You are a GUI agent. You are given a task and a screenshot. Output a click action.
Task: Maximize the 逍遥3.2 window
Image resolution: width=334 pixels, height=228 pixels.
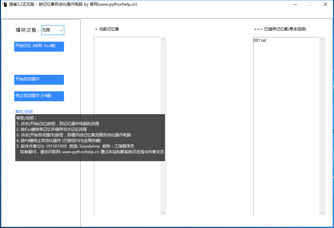[310, 4]
